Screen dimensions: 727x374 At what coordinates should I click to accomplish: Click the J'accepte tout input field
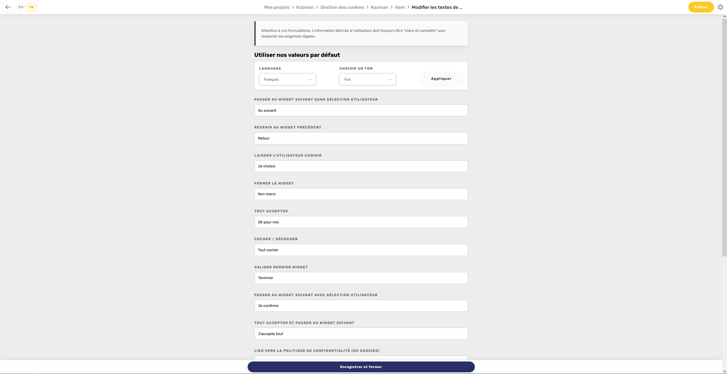click(x=361, y=333)
